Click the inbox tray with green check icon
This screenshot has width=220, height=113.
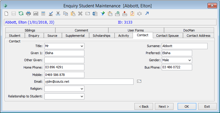pos(118,14)
